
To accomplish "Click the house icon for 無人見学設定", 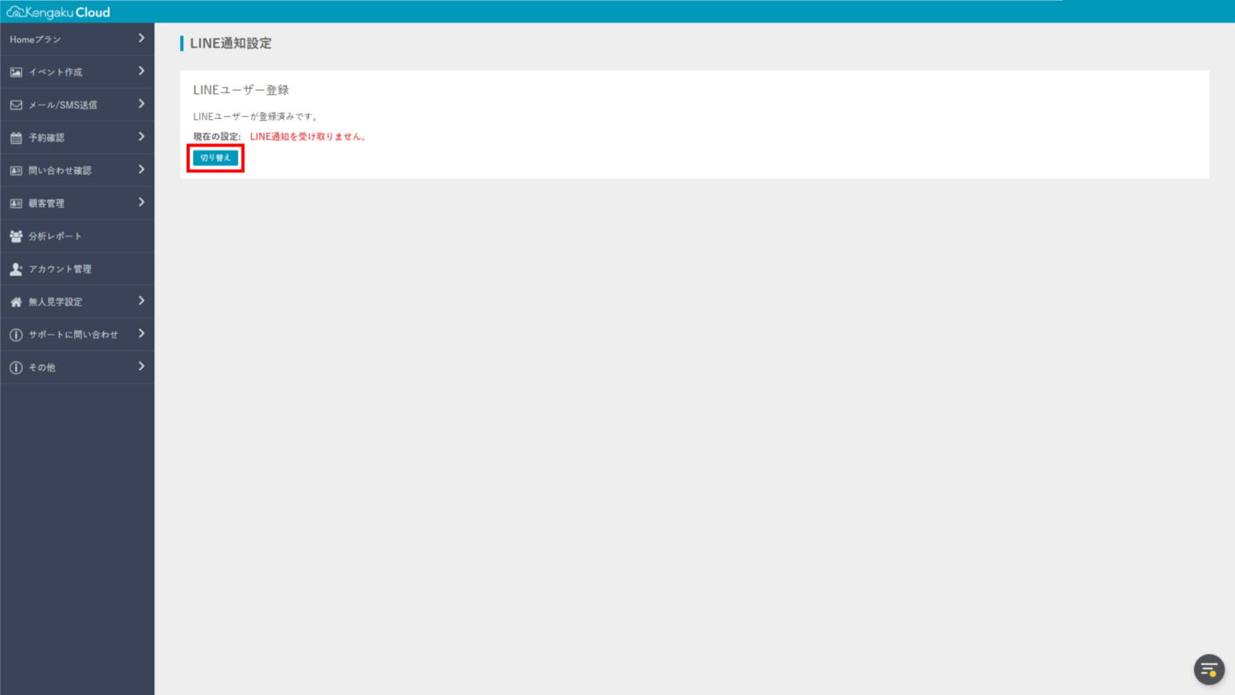I will coord(16,302).
